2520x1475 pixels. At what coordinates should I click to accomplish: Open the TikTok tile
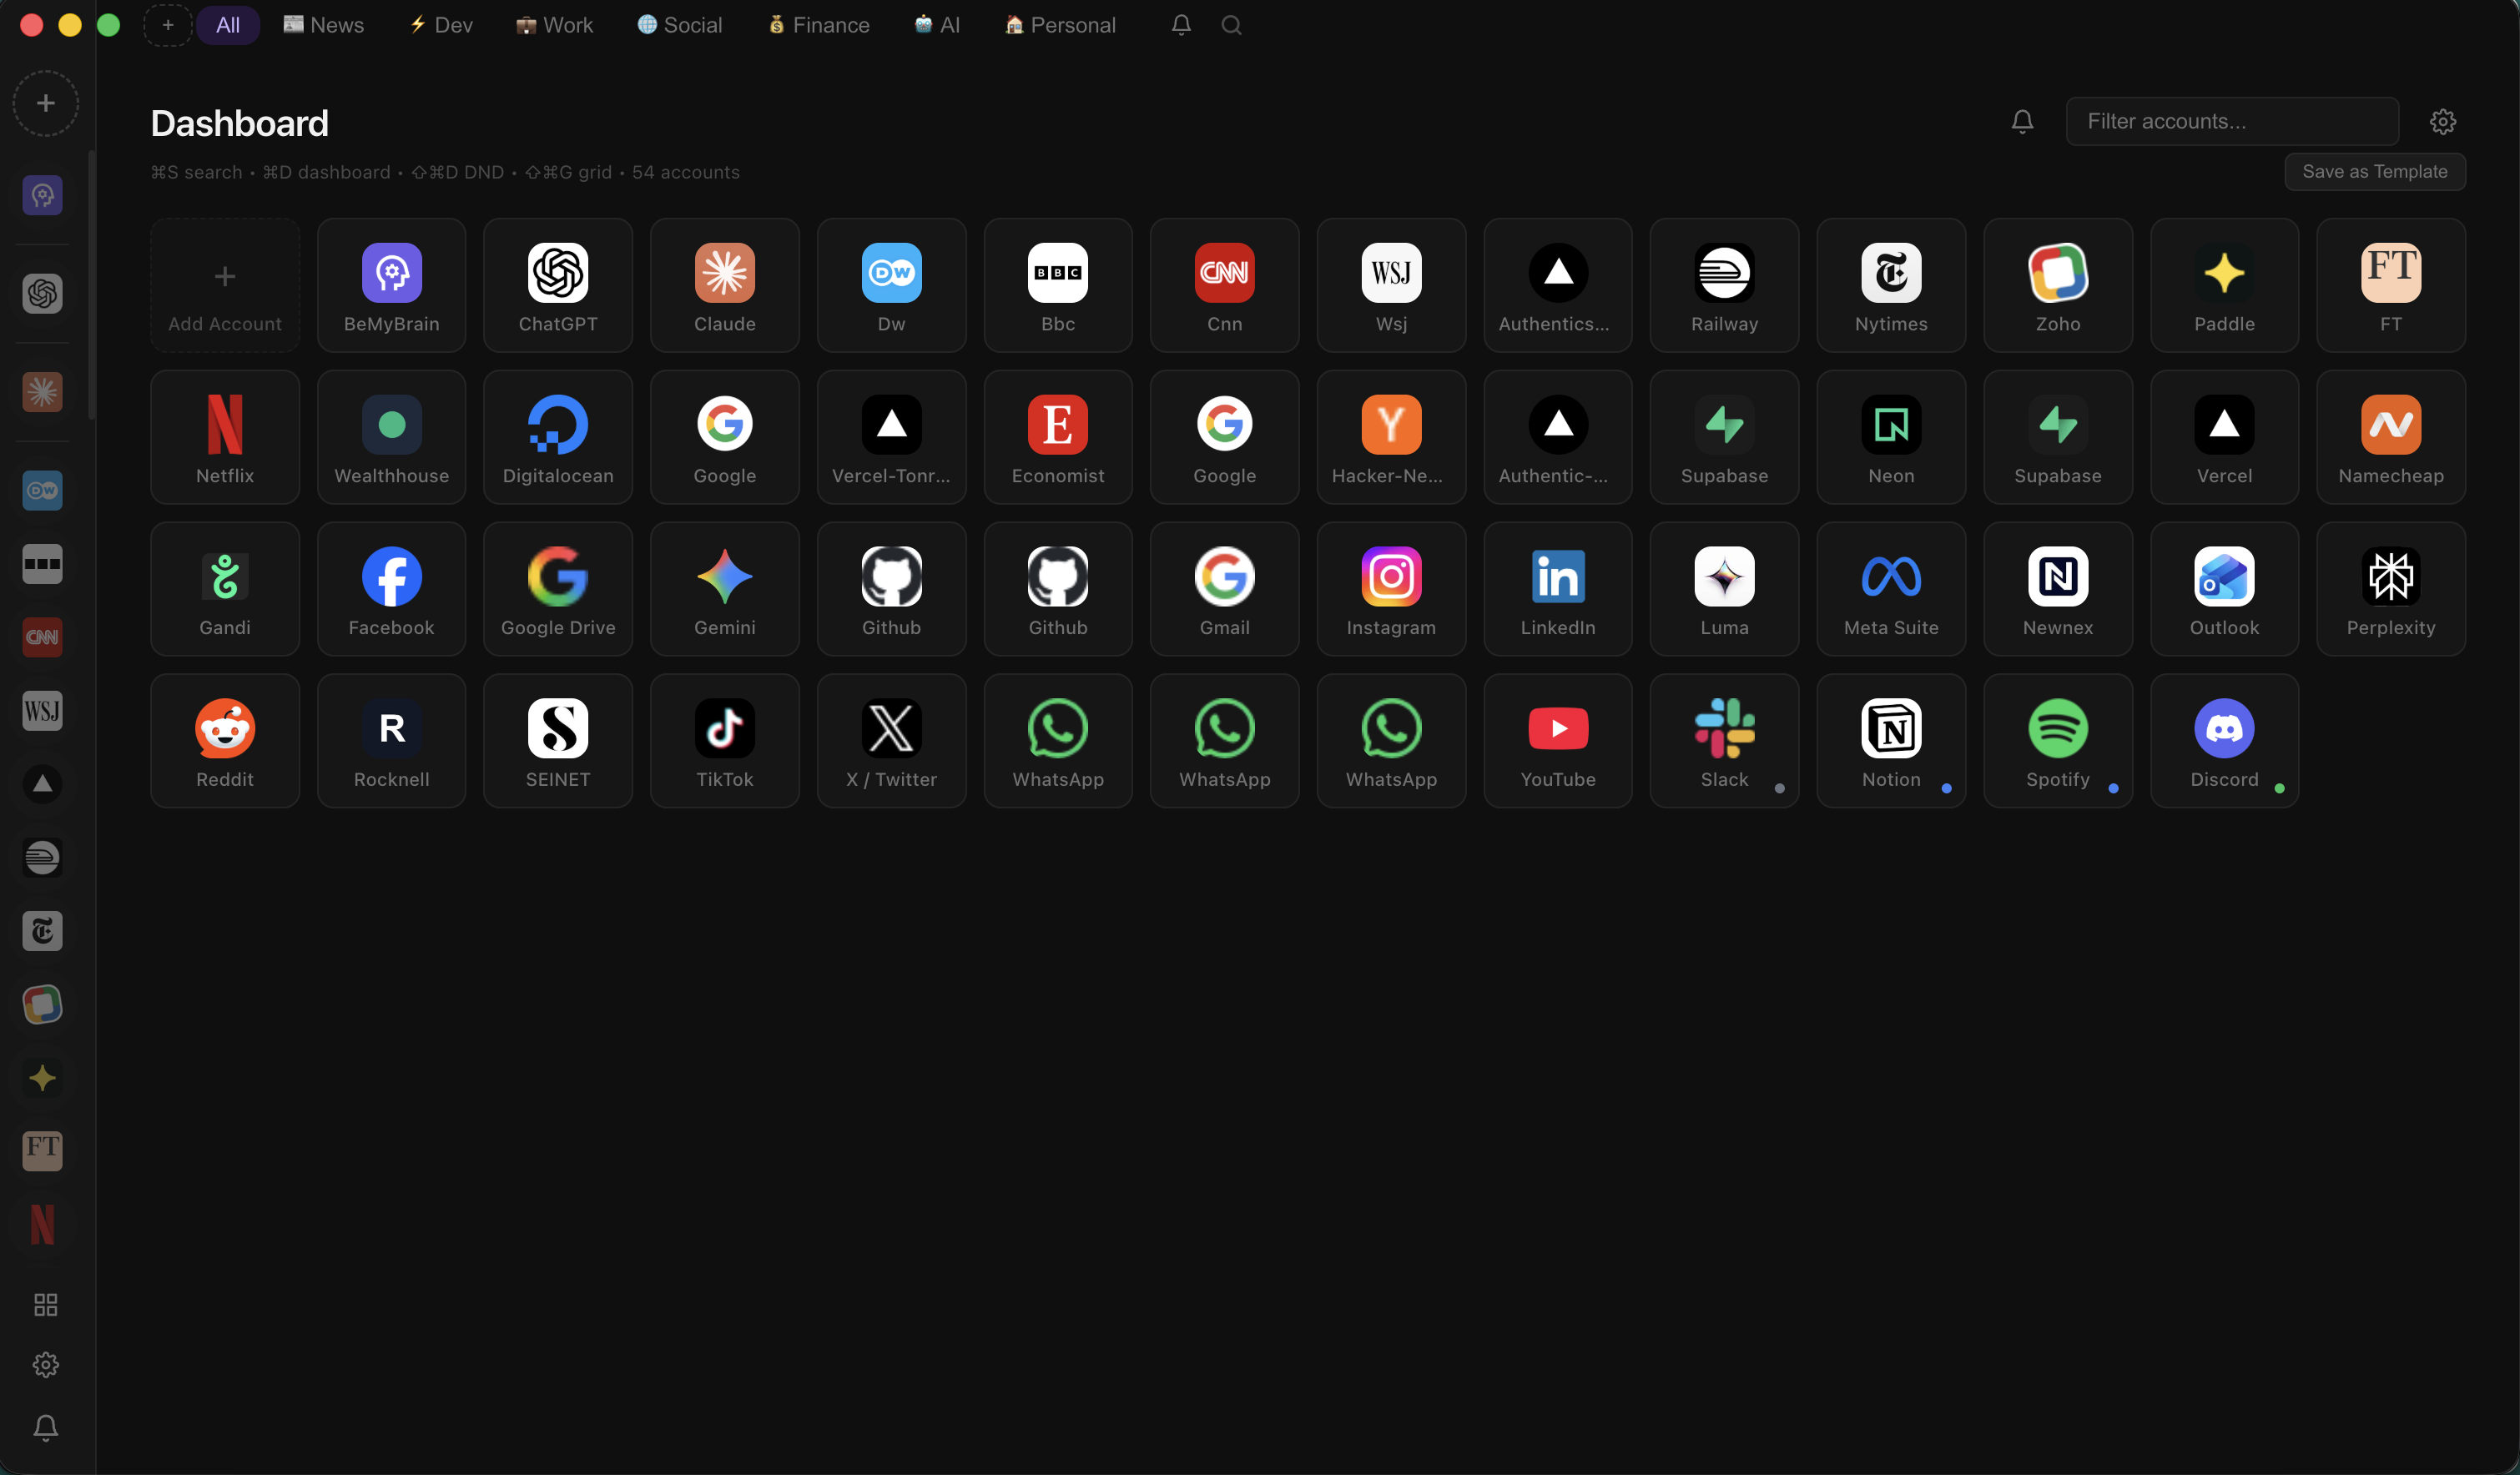725,741
